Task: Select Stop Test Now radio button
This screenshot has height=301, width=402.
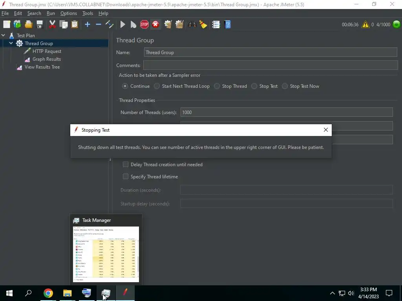Action: tap(285, 86)
